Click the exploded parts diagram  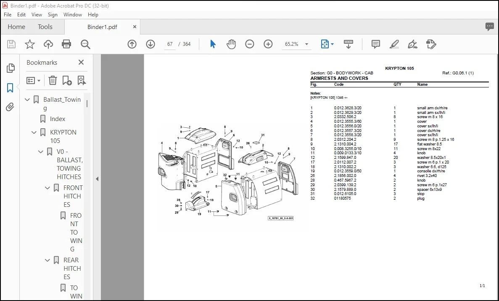coord(228,172)
